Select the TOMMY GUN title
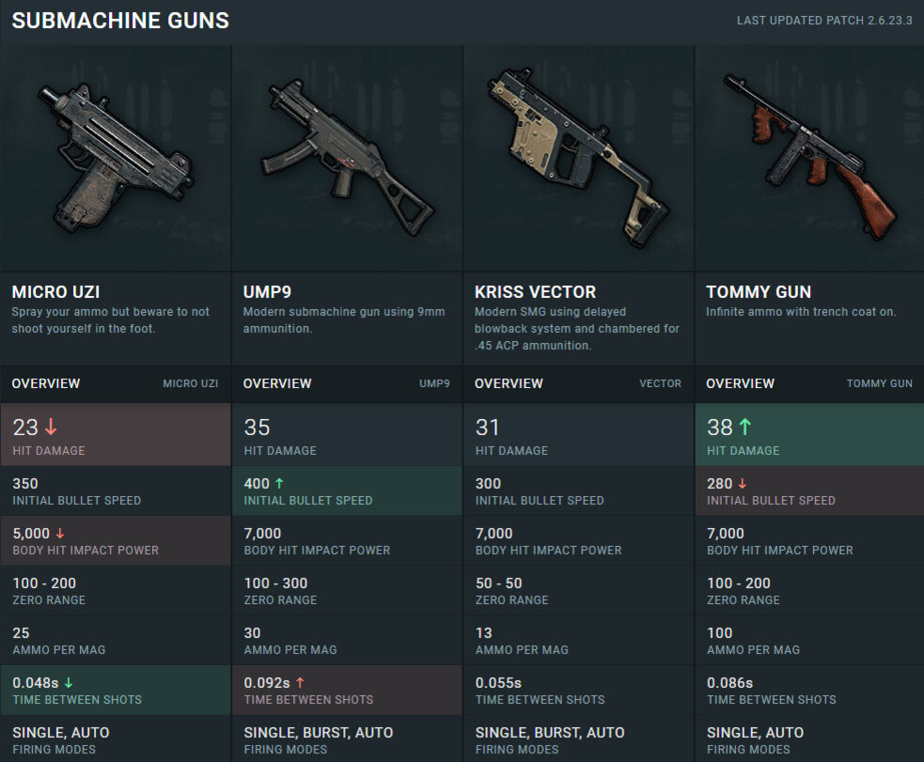This screenshot has width=924, height=762. (x=759, y=292)
